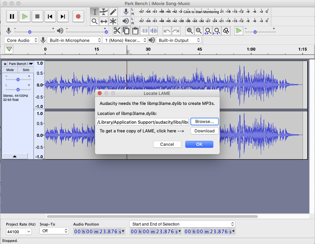Toggle Solo on the Park Bench track
Viewport: 315px width, 244px height.
coord(26,70)
